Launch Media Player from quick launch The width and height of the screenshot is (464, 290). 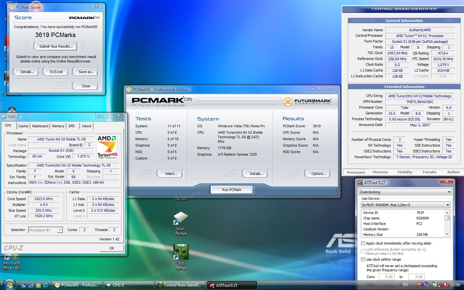point(38,285)
